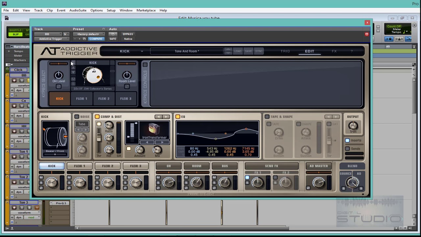Solo the FX 1 send channel
This screenshot has width=421, height=237.
247,183
